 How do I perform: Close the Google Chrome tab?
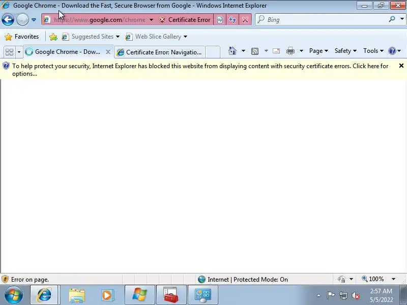point(108,52)
